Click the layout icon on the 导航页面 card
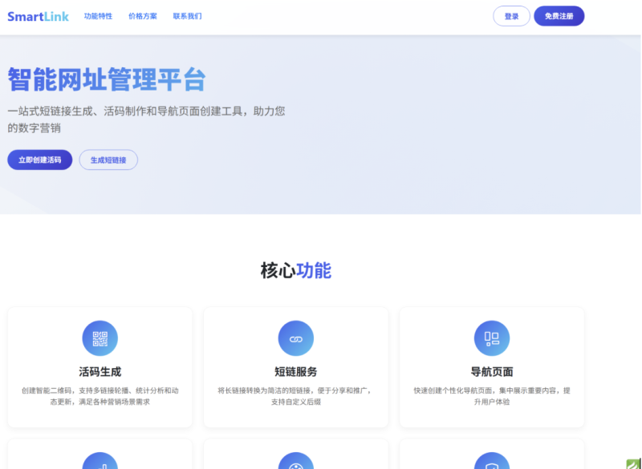Viewport: 642px width, 469px height. coord(492,338)
